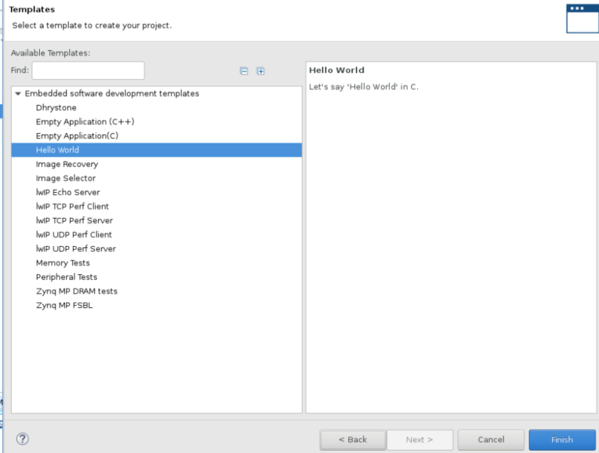
Task: Click the Find template search field
Action: click(x=88, y=71)
